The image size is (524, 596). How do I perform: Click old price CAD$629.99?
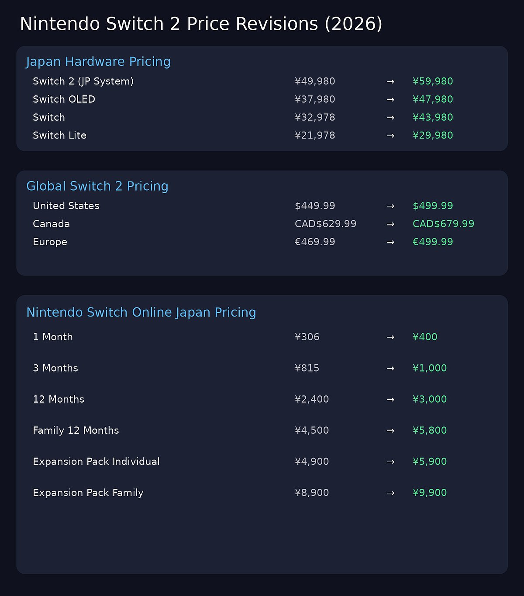tap(325, 224)
